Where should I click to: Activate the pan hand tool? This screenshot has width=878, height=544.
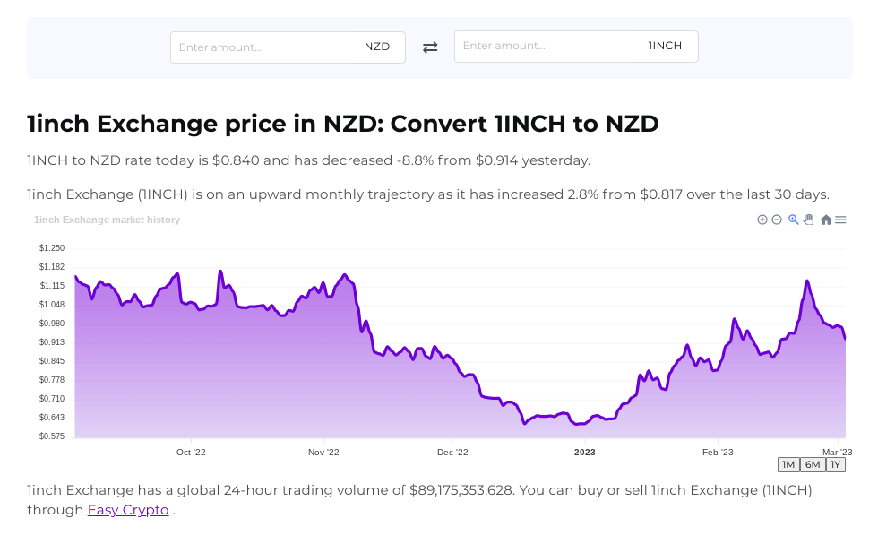(x=808, y=220)
